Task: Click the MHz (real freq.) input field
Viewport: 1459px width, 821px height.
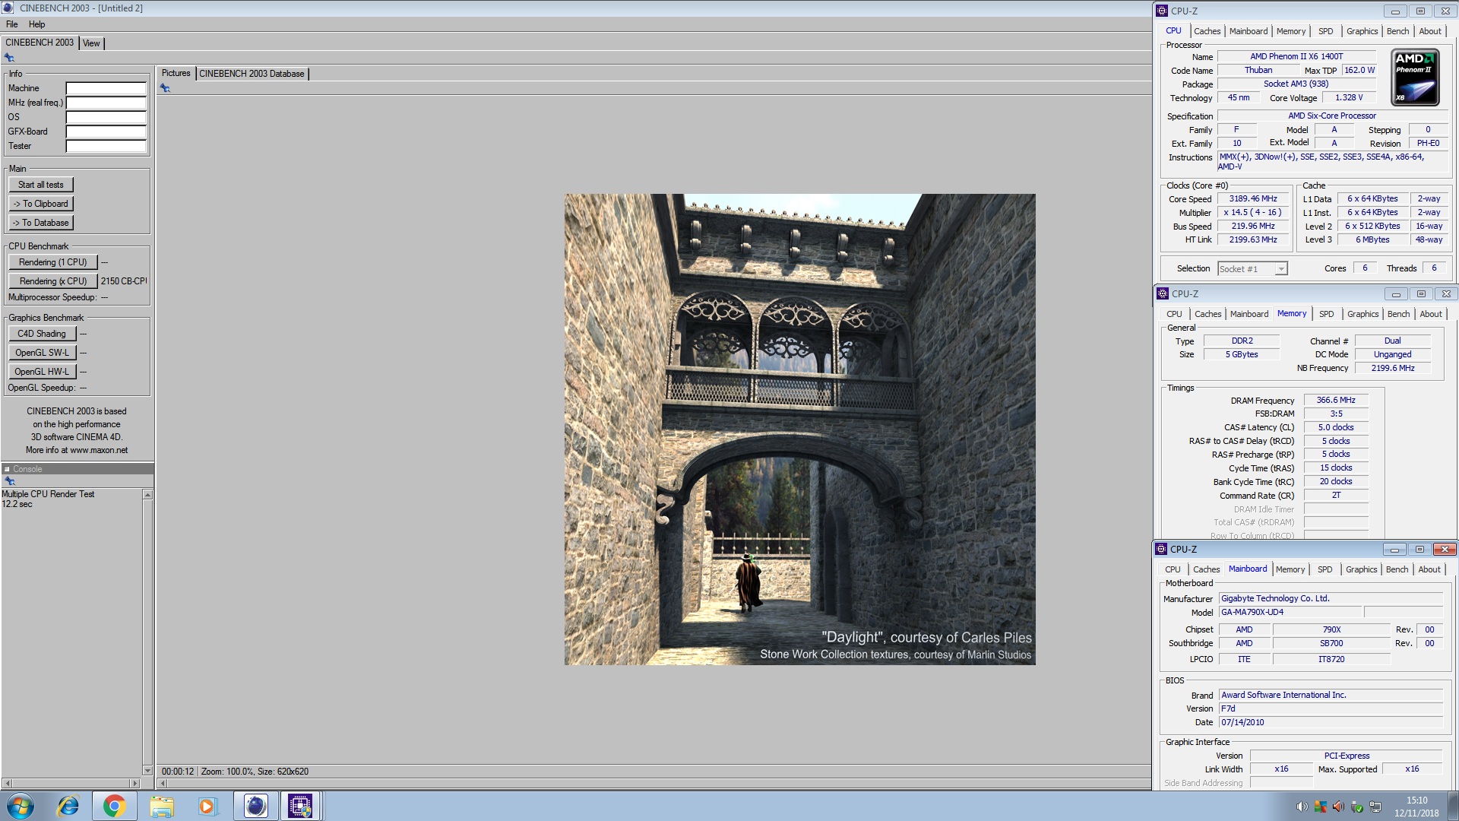Action: click(x=106, y=103)
